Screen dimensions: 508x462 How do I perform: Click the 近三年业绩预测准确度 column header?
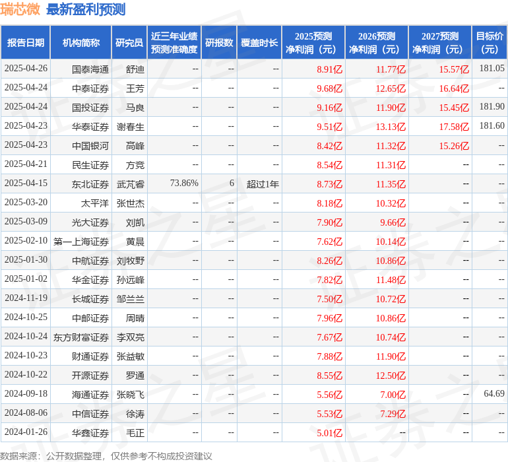click(x=174, y=42)
